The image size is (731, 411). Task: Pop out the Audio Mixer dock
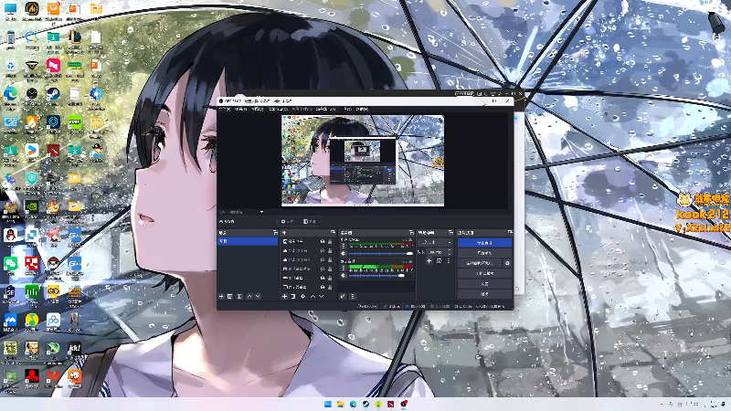[x=411, y=232]
